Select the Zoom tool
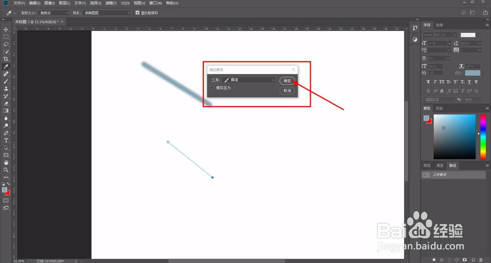 pyautogui.click(x=6, y=170)
